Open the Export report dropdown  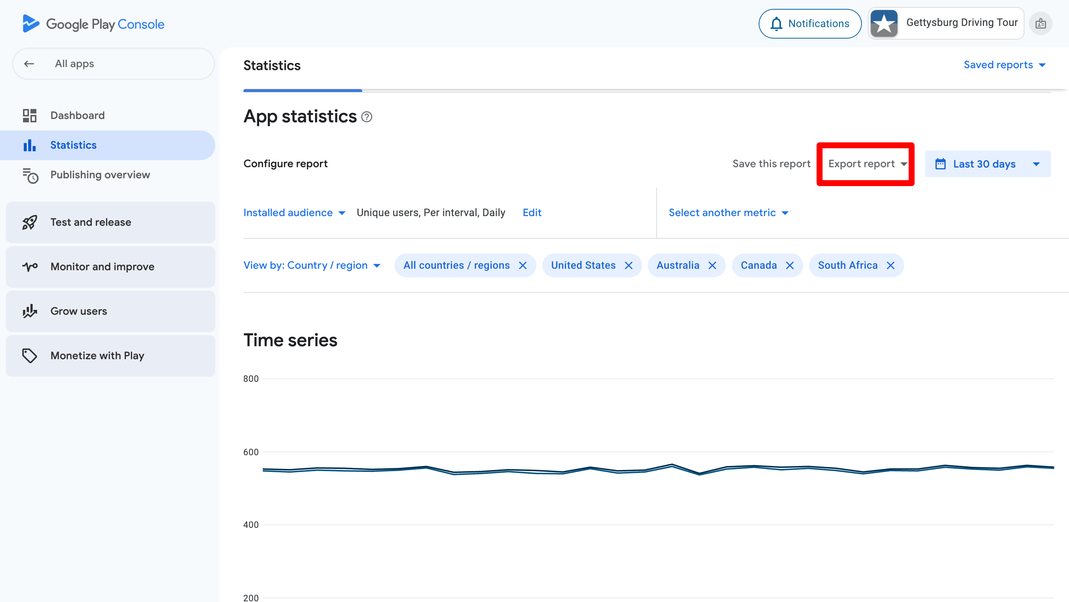point(867,164)
